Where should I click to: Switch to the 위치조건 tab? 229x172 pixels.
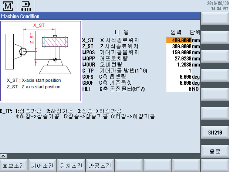(71, 166)
